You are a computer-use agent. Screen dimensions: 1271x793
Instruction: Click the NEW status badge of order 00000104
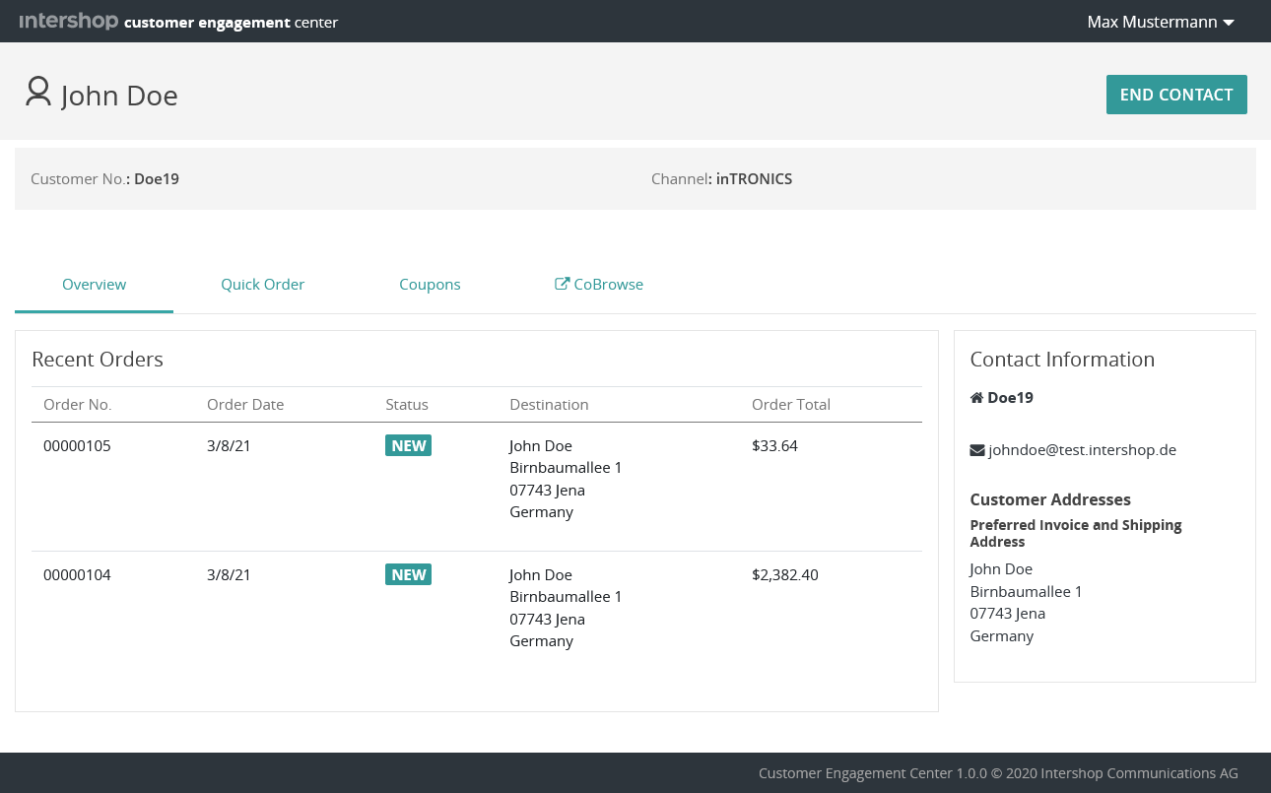pyautogui.click(x=408, y=574)
